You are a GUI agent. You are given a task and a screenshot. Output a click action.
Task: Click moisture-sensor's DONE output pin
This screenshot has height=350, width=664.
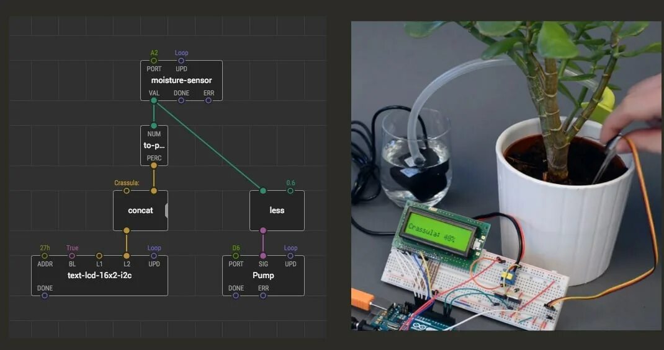(181, 100)
